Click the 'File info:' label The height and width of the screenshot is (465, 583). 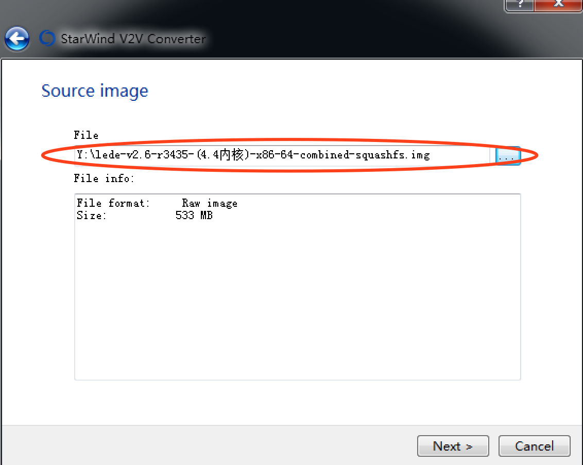click(x=104, y=178)
